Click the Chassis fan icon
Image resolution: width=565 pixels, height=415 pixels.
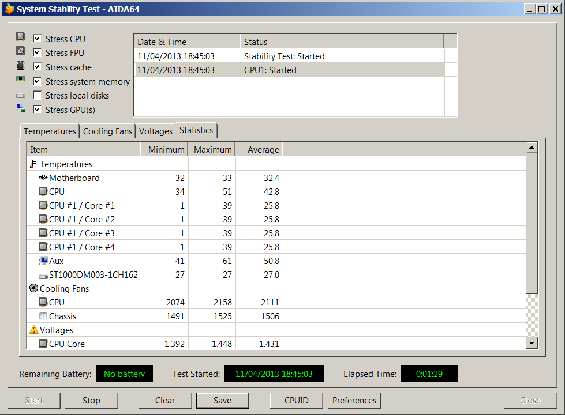(x=43, y=316)
